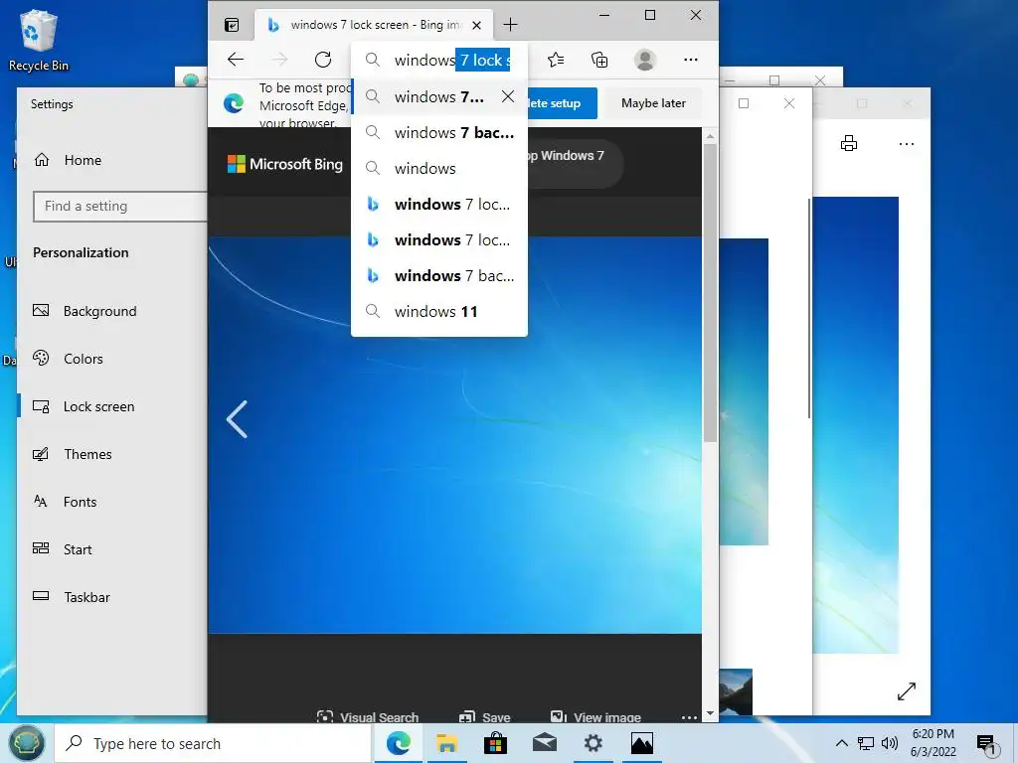Refresh the Bing page in Edge
Image resolution: width=1018 pixels, height=763 pixels.
[323, 60]
